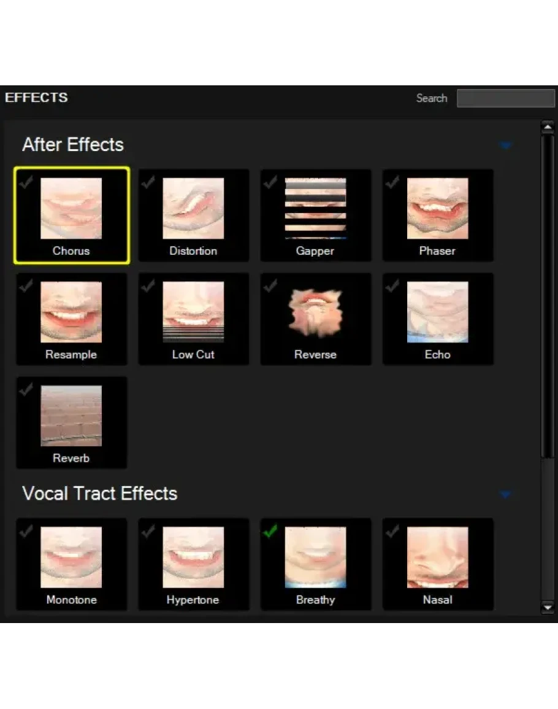Collapse the Vocal Tract Effects section arrow

pos(505,494)
